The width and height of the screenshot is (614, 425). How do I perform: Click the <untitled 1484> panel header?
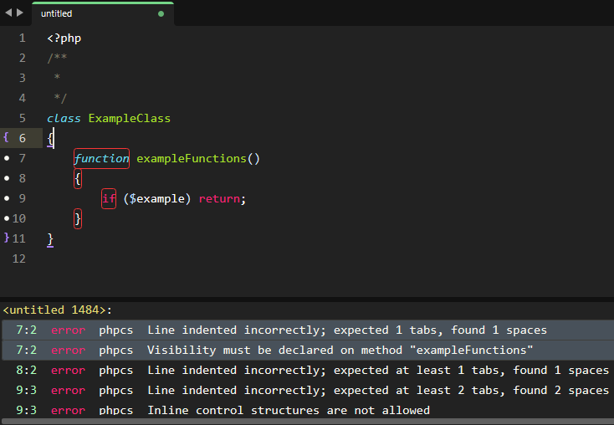tap(57, 310)
